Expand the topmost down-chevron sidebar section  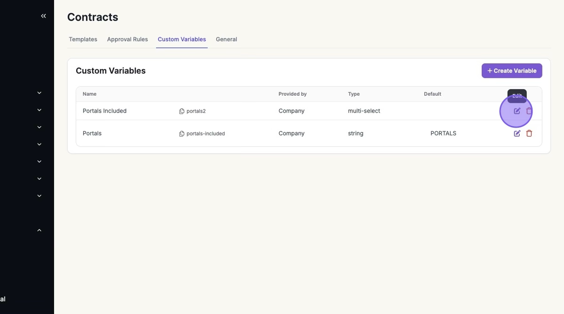tap(39, 93)
